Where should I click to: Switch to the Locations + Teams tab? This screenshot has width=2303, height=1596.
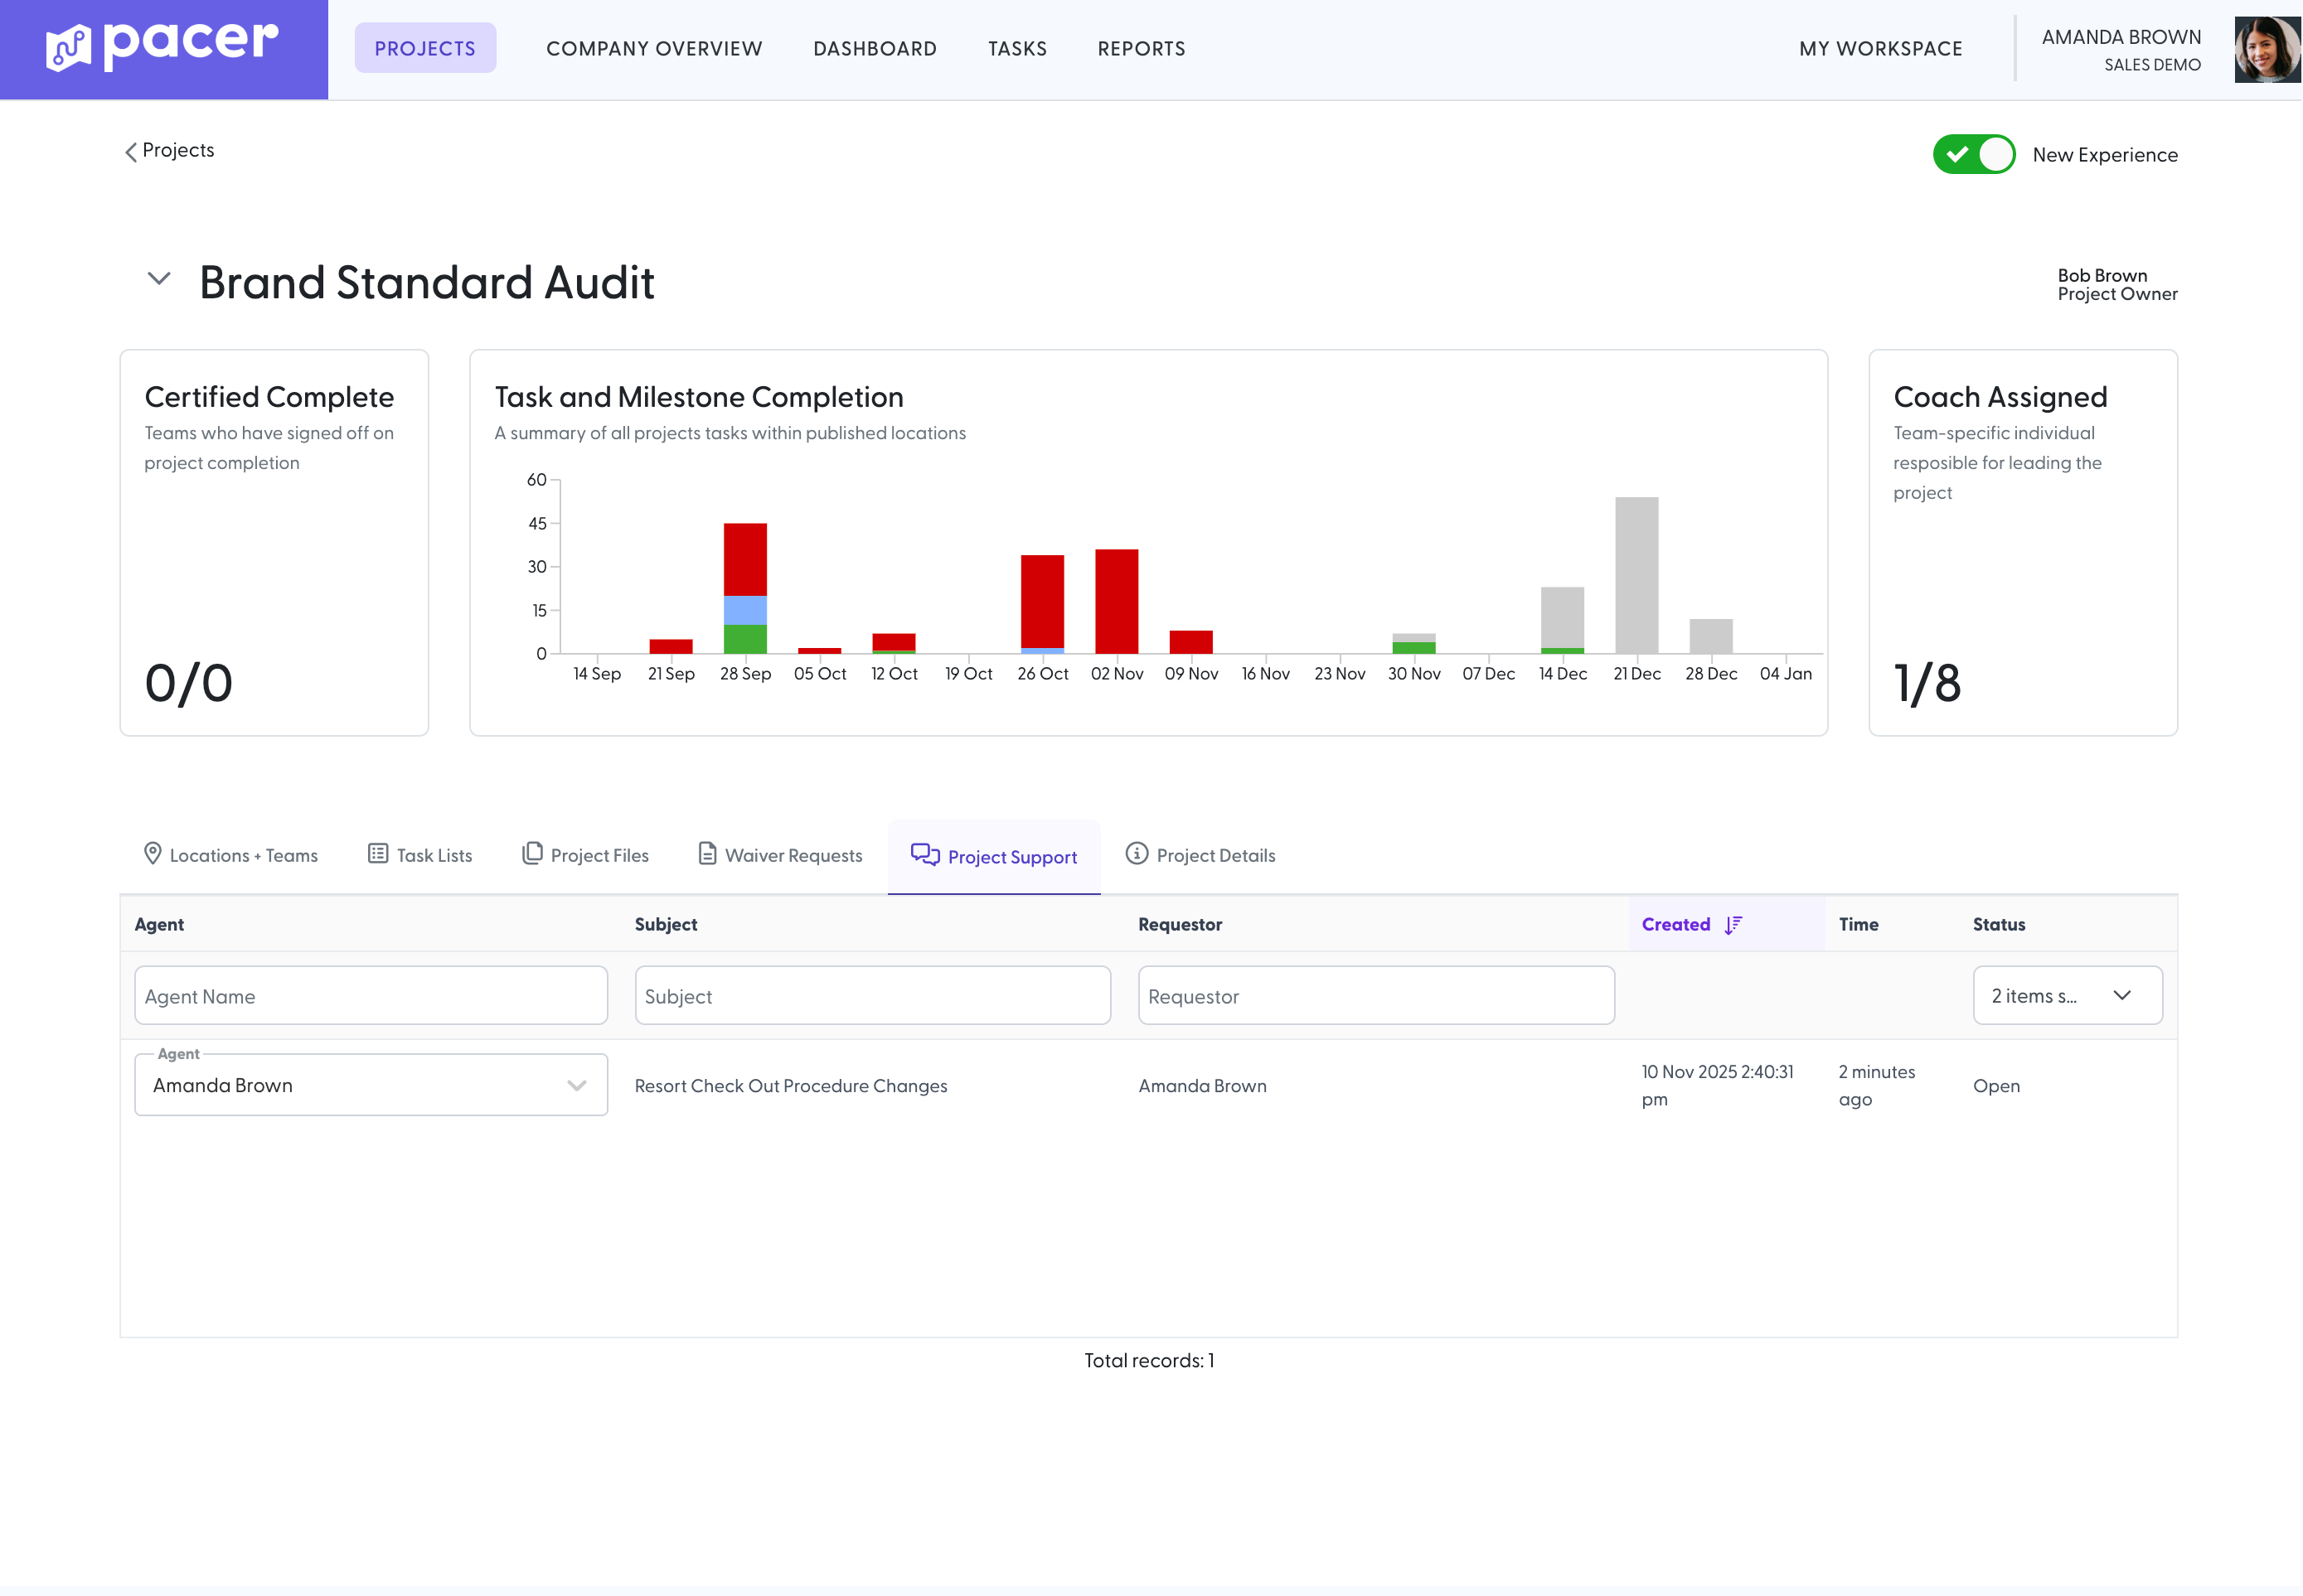(231, 855)
